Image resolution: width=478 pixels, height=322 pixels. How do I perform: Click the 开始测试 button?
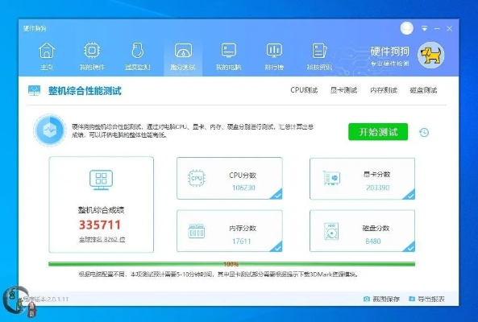(x=378, y=132)
